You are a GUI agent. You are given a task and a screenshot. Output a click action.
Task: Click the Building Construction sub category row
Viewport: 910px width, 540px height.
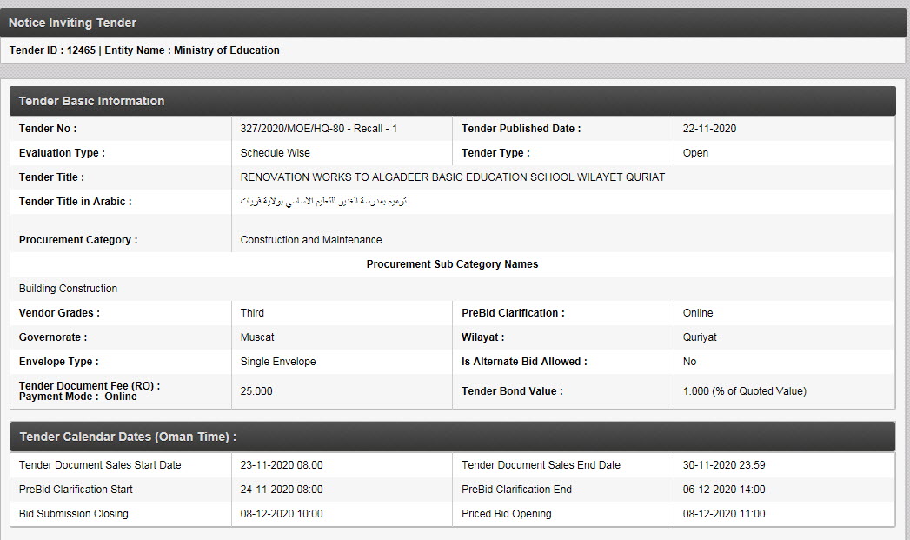68,289
